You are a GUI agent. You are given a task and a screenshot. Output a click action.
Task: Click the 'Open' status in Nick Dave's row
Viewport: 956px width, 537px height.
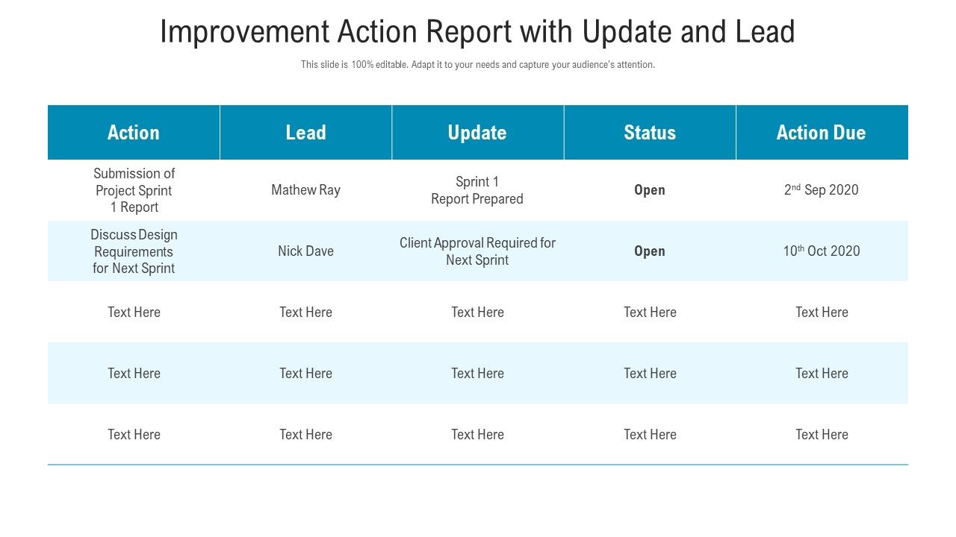click(x=650, y=251)
